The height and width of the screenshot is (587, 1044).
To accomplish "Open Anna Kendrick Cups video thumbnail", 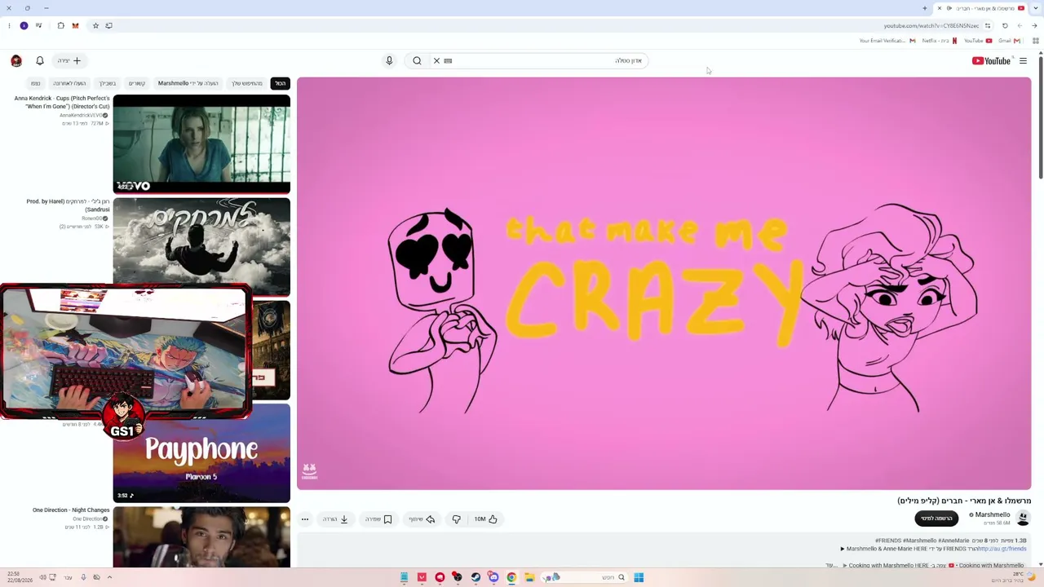I will [x=201, y=144].
